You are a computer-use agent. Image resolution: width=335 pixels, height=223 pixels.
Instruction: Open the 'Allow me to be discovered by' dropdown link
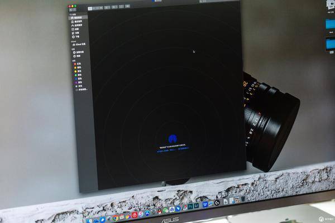point(166,151)
